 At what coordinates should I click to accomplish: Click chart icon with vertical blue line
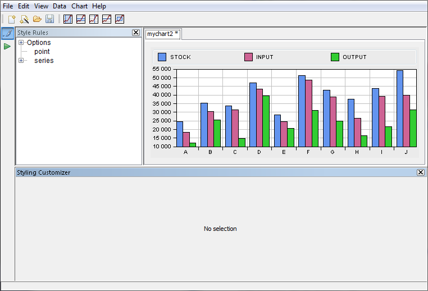pos(94,19)
